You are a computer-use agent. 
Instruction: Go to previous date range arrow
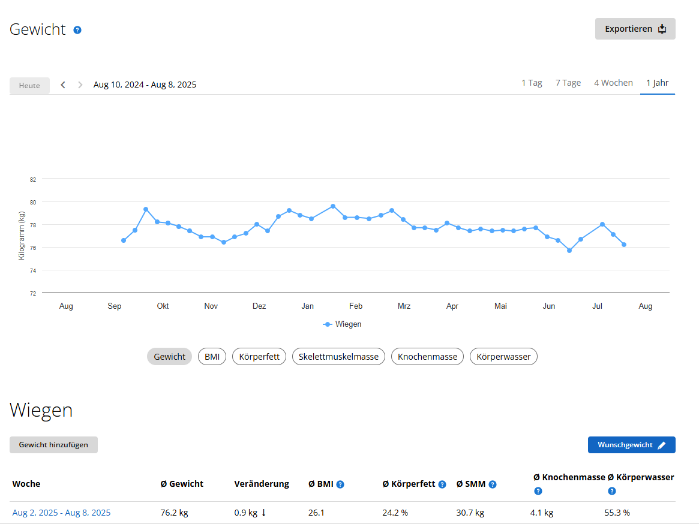pyautogui.click(x=63, y=85)
